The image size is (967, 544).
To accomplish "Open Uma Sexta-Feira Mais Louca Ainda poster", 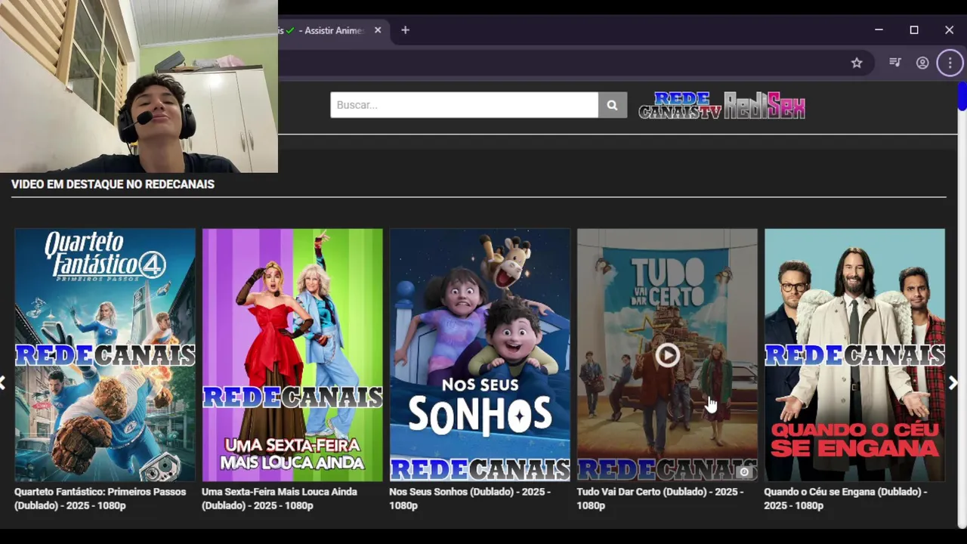I will pyautogui.click(x=292, y=355).
